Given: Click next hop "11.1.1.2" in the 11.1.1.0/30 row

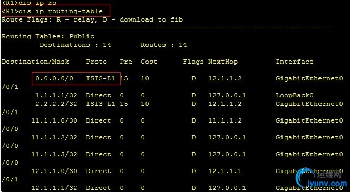Looking at the screenshot, I should (x=225, y=121).
